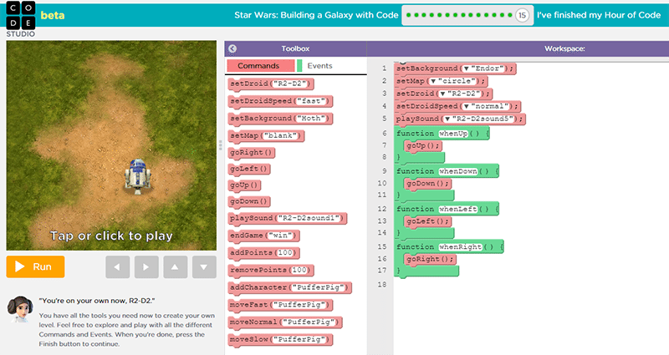Click the value 100 in the removePoints block
669x355 pixels.
point(300,270)
